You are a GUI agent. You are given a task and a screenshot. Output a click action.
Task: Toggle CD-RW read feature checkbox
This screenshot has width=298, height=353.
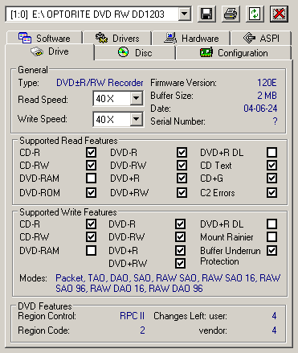(x=91, y=165)
